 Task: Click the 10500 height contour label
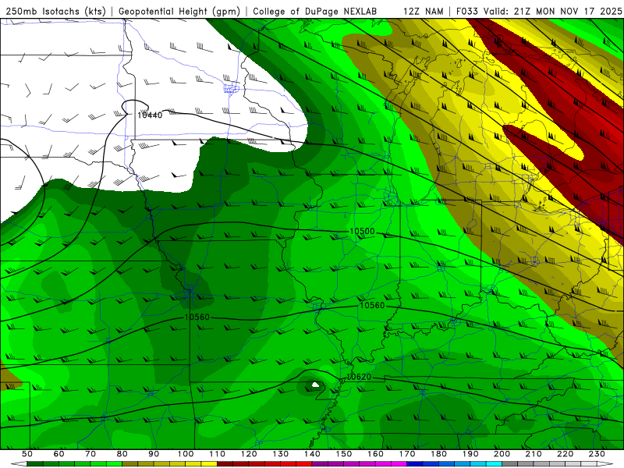point(362,231)
